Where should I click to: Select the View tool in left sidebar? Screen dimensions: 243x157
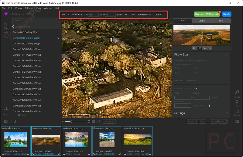[5, 34]
